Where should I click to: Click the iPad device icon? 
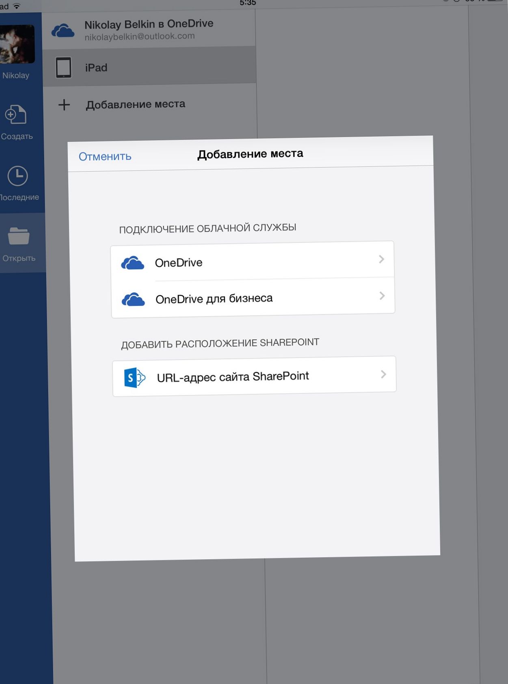click(x=63, y=67)
